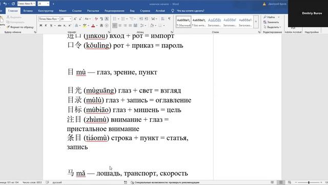This screenshot has width=328, height=185.
Task: Click the Redo/Repeat circular arrow icon
Action: pyautogui.click(x=13, y=4)
